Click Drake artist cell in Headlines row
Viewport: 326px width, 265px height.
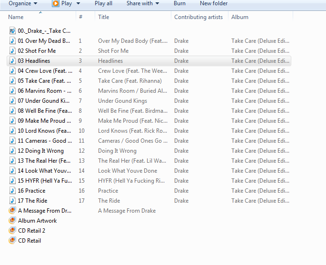(181, 61)
